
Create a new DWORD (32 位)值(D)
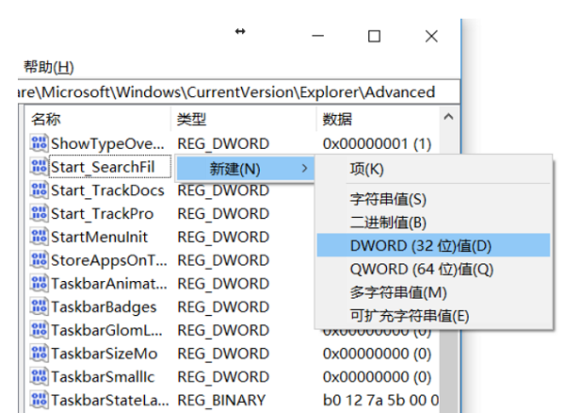(x=433, y=246)
